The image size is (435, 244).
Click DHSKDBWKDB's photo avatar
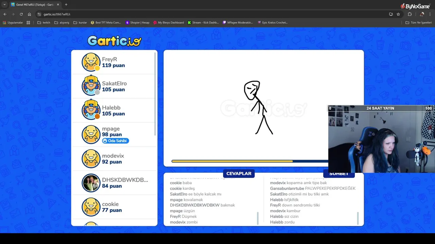[x=91, y=183]
